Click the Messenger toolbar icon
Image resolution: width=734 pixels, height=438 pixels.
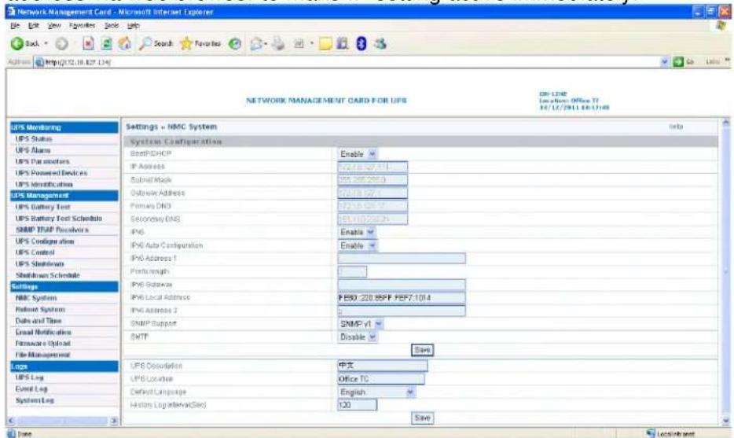click(380, 43)
